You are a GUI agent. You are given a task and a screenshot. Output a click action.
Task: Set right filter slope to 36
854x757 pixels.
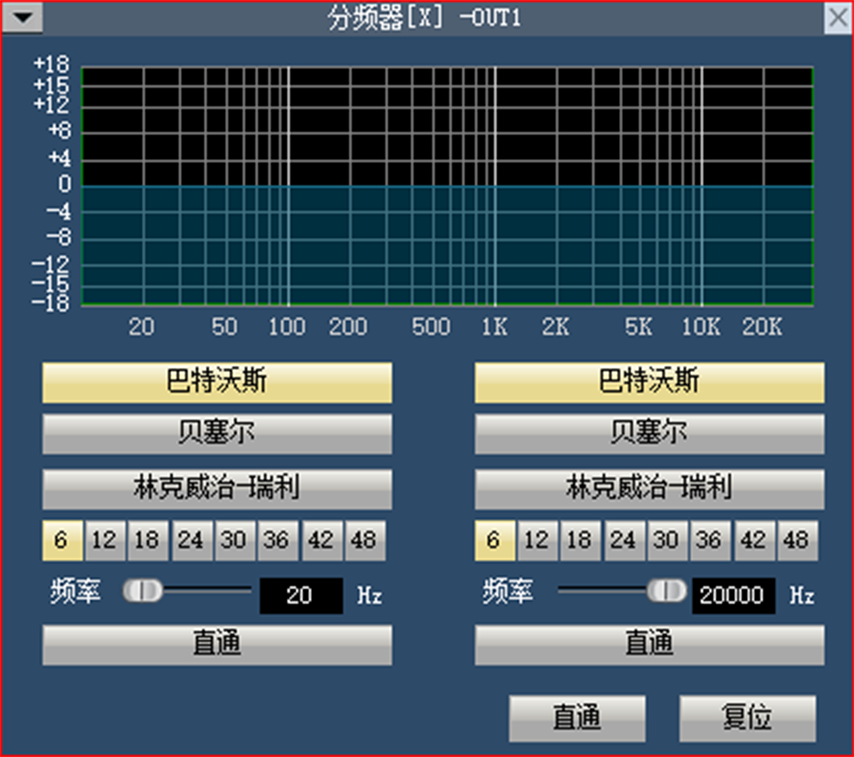tap(709, 540)
